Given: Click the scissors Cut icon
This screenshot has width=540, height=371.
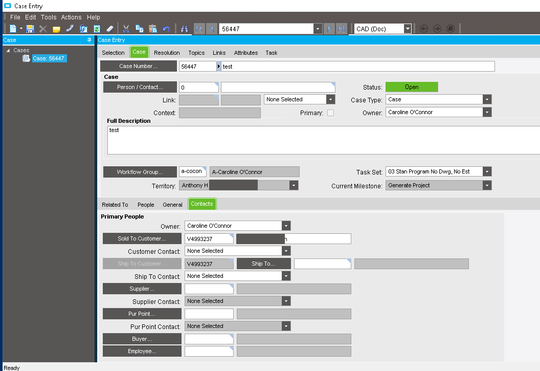Looking at the screenshot, I should click(x=126, y=29).
